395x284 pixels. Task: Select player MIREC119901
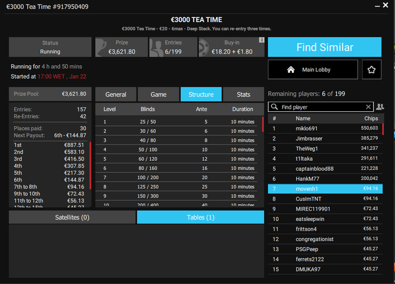(x=325, y=209)
